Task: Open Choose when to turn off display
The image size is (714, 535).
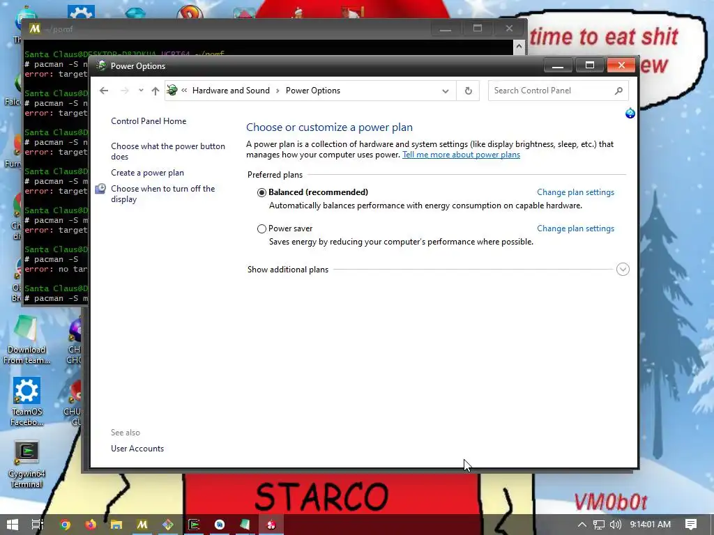Action: click(x=162, y=194)
